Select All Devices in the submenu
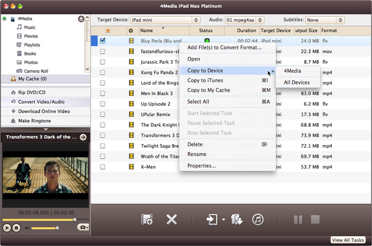 click(297, 82)
